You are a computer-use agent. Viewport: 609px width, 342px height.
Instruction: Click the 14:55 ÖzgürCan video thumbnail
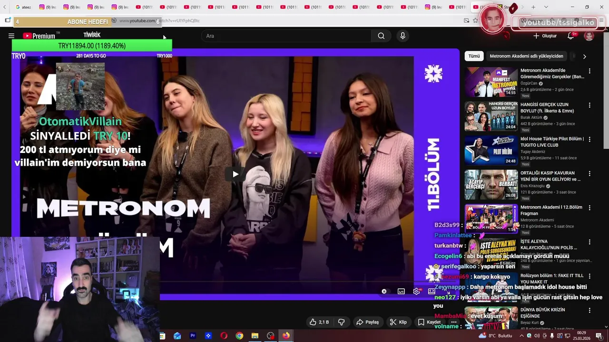click(491, 82)
